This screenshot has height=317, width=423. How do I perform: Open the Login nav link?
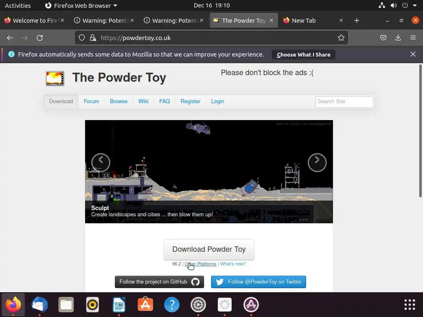(218, 102)
